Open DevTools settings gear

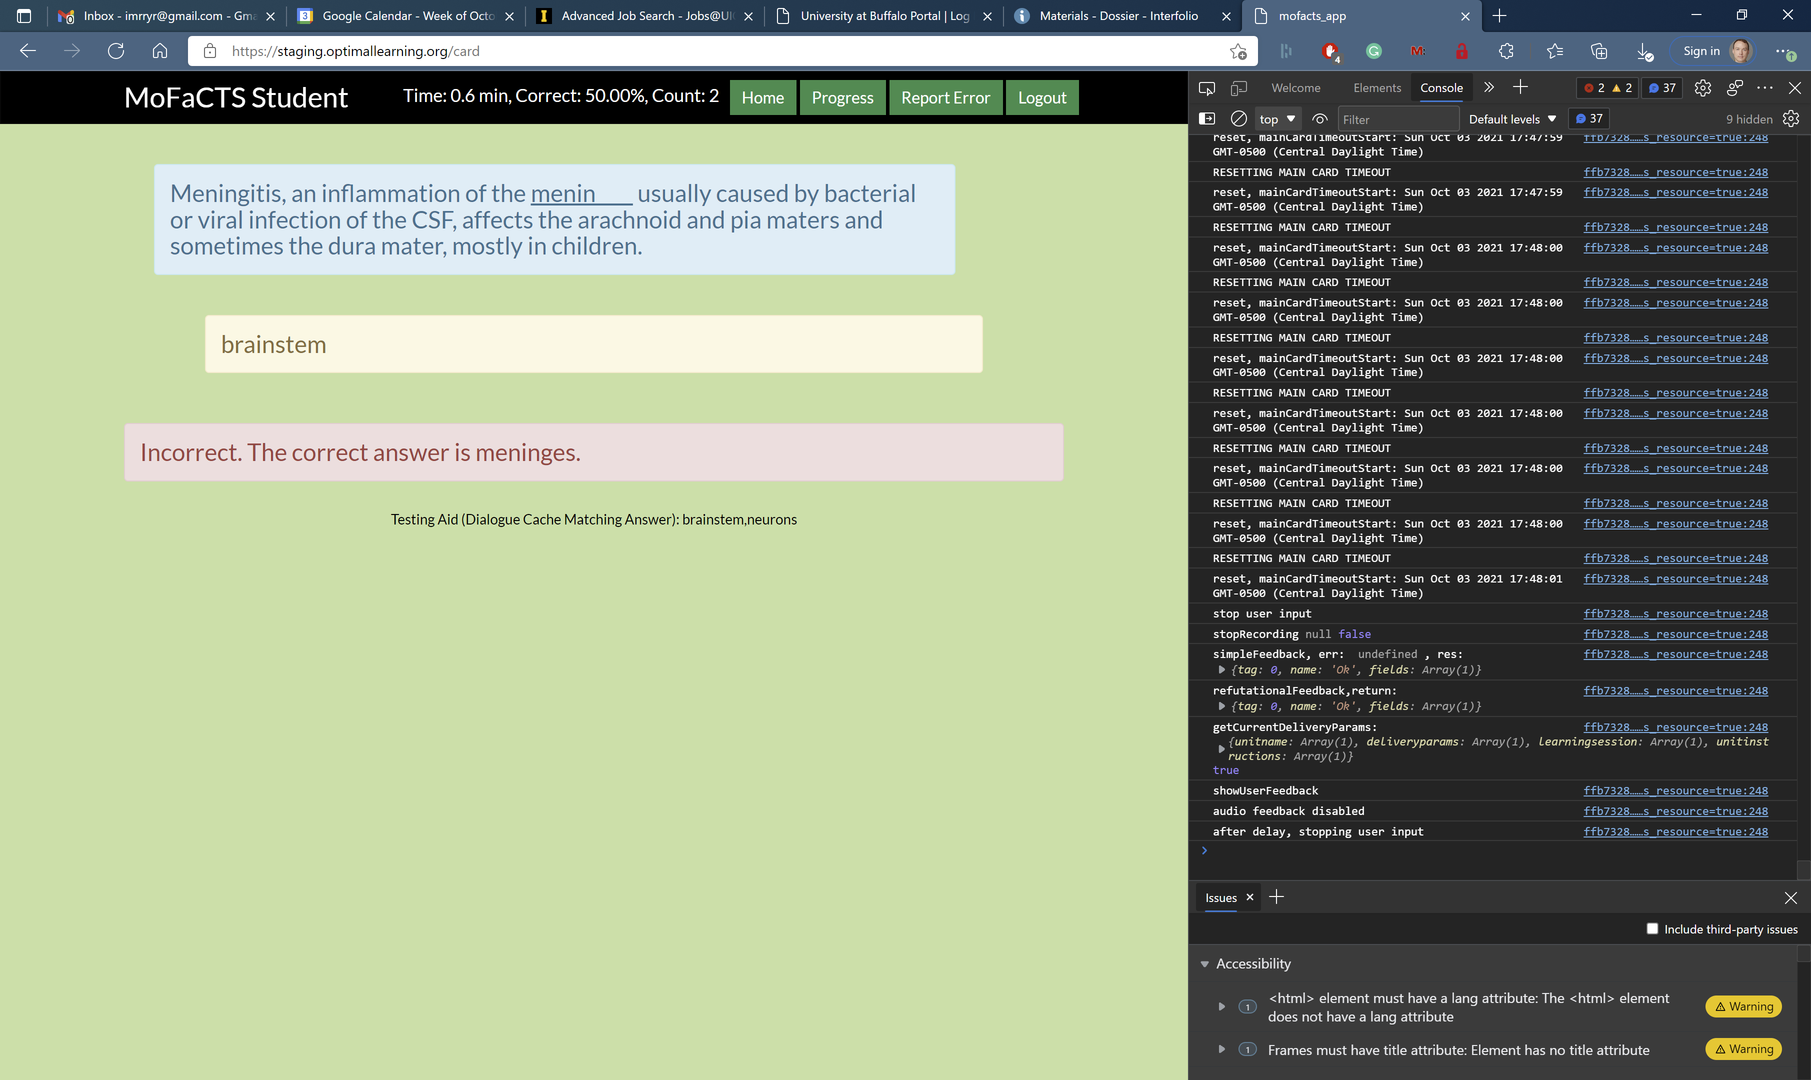click(x=1702, y=88)
